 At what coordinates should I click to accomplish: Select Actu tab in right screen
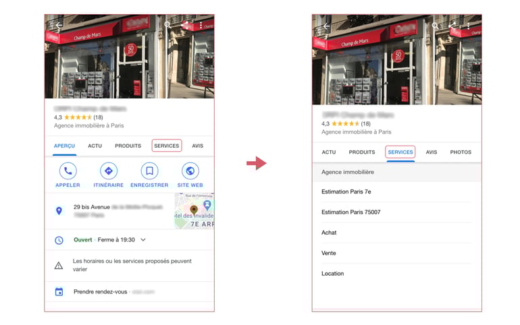329,152
